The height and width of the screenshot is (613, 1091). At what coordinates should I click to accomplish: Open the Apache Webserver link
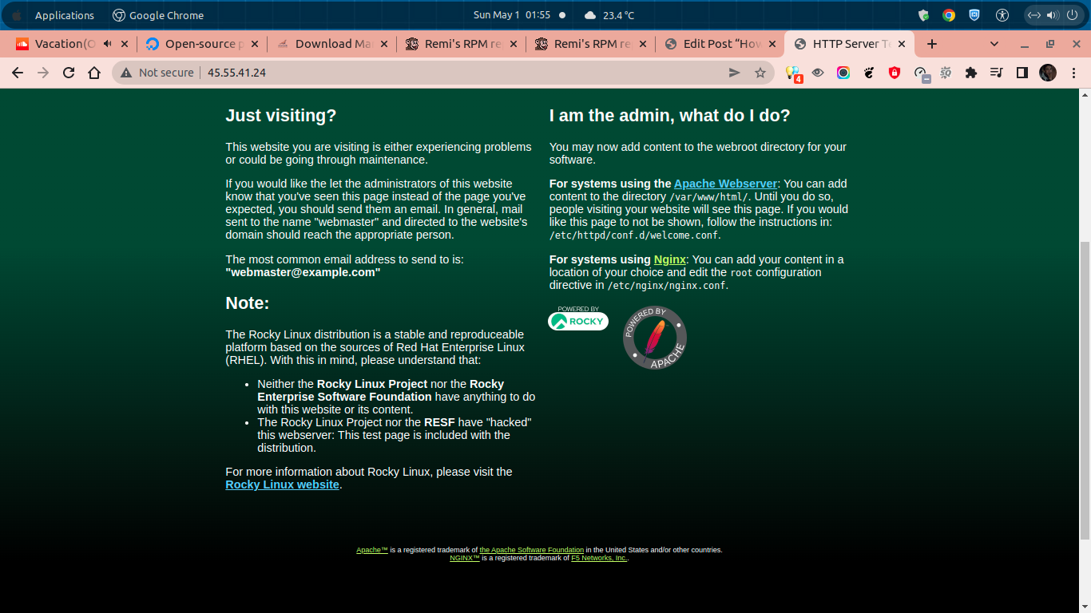pyautogui.click(x=725, y=184)
